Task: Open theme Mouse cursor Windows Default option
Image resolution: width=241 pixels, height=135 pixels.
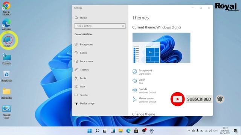Action: 144,100
